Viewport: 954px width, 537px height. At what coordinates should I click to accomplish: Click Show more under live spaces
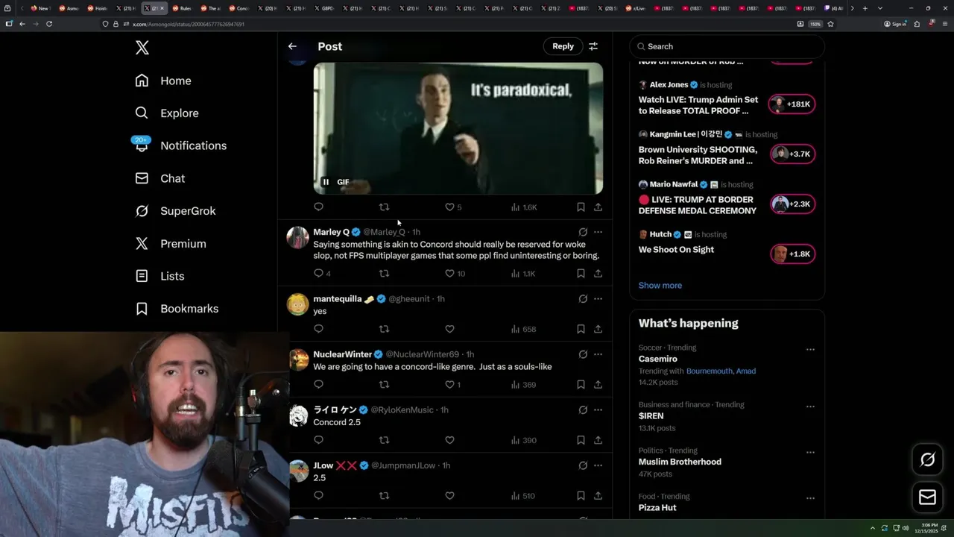(660, 285)
